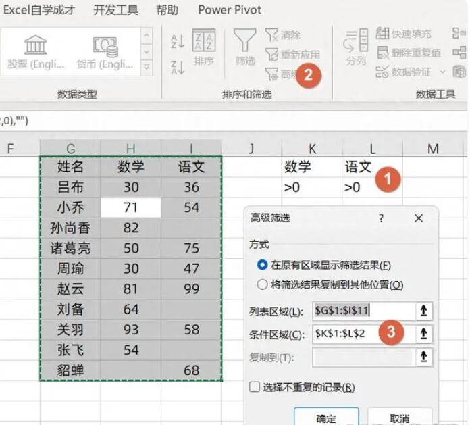Sort descending with the Z-to-A icon

[178, 67]
